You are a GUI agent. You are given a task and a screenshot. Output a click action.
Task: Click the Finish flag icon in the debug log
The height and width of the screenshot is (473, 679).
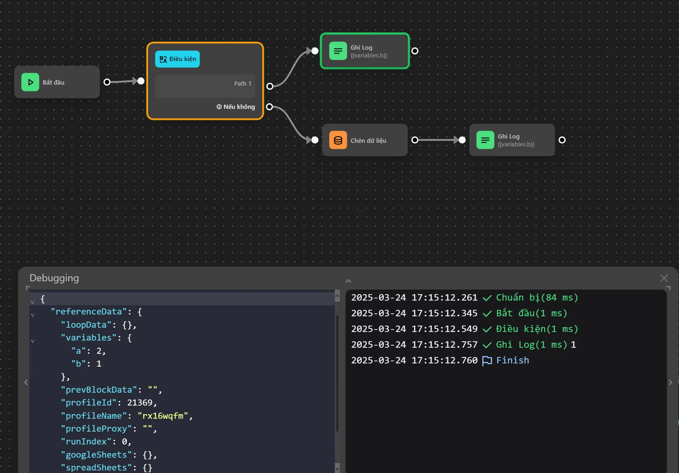point(487,361)
